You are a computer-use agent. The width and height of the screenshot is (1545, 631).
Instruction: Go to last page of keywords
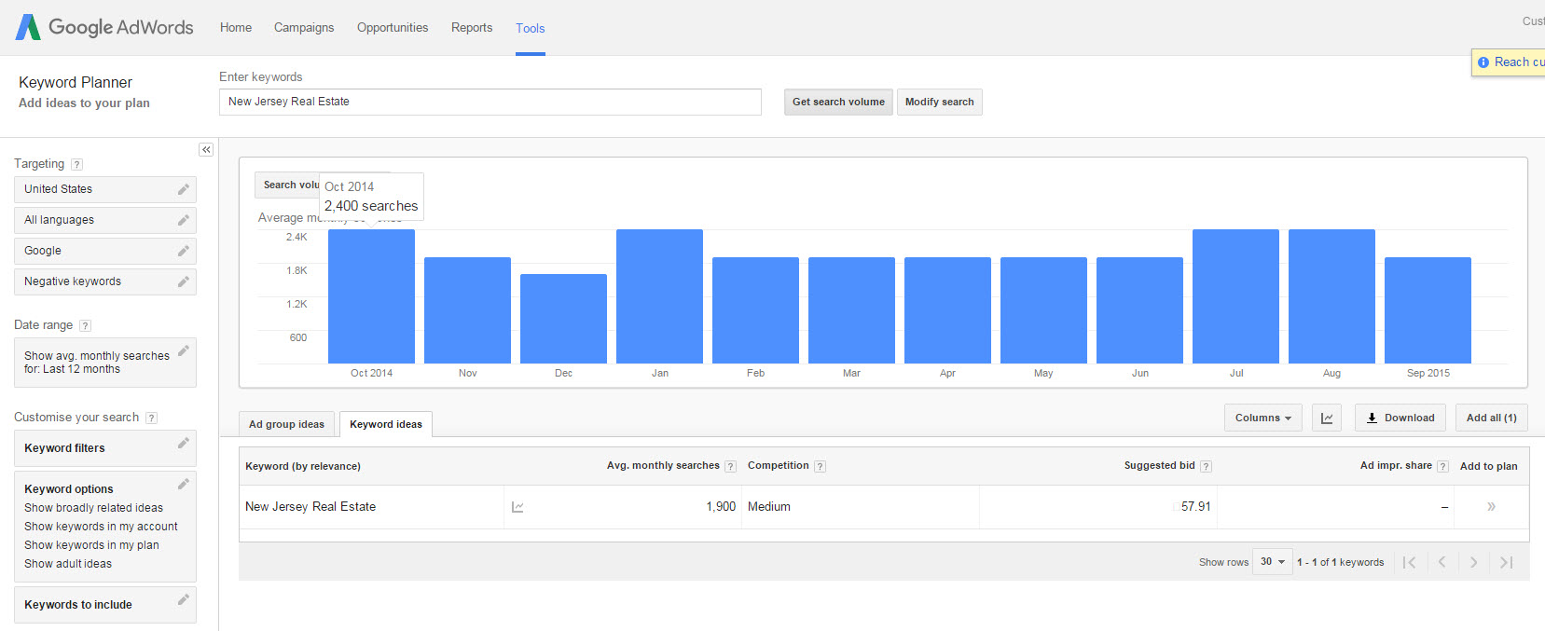[x=1507, y=562]
